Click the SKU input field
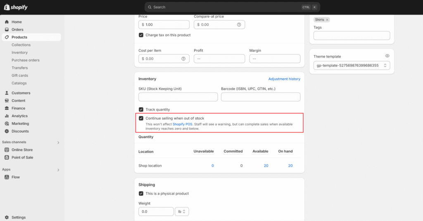 pyautogui.click(x=178, y=97)
